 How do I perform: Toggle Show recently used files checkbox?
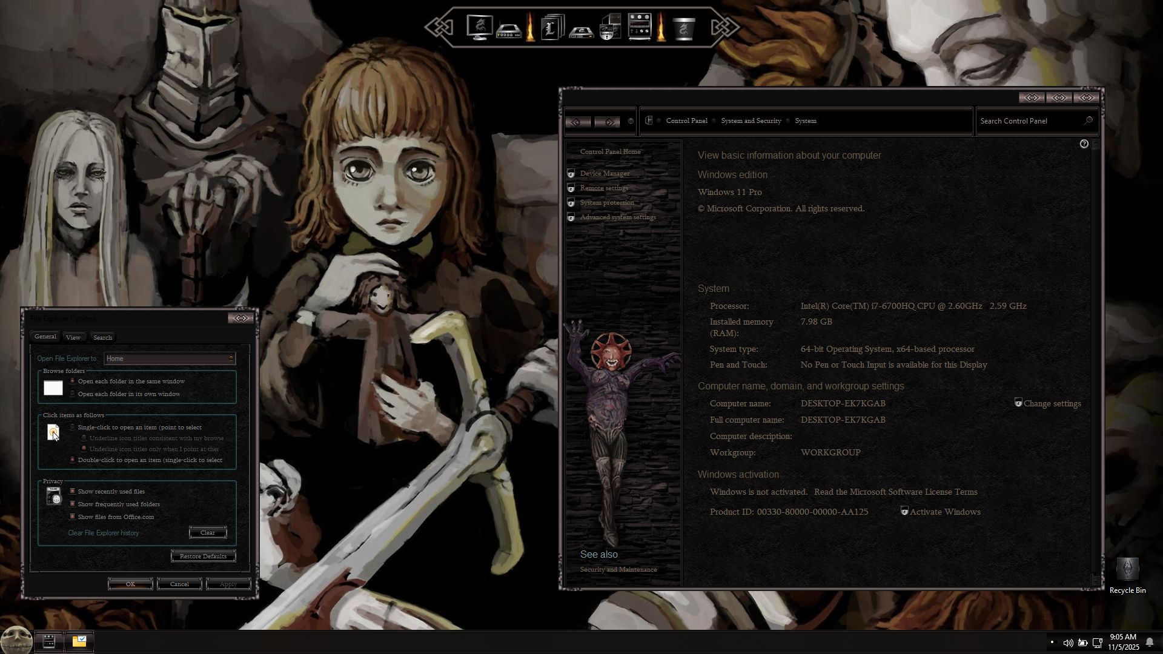[x=73, y=492]
